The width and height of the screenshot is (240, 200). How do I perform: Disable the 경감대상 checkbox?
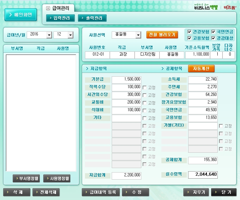213,38
